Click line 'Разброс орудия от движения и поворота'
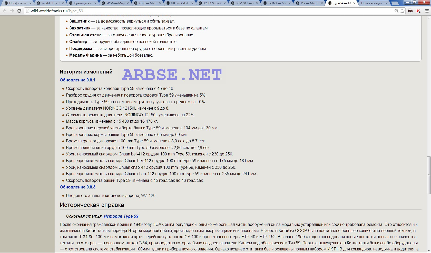This screenshot has width=431, height=253. 136,95
